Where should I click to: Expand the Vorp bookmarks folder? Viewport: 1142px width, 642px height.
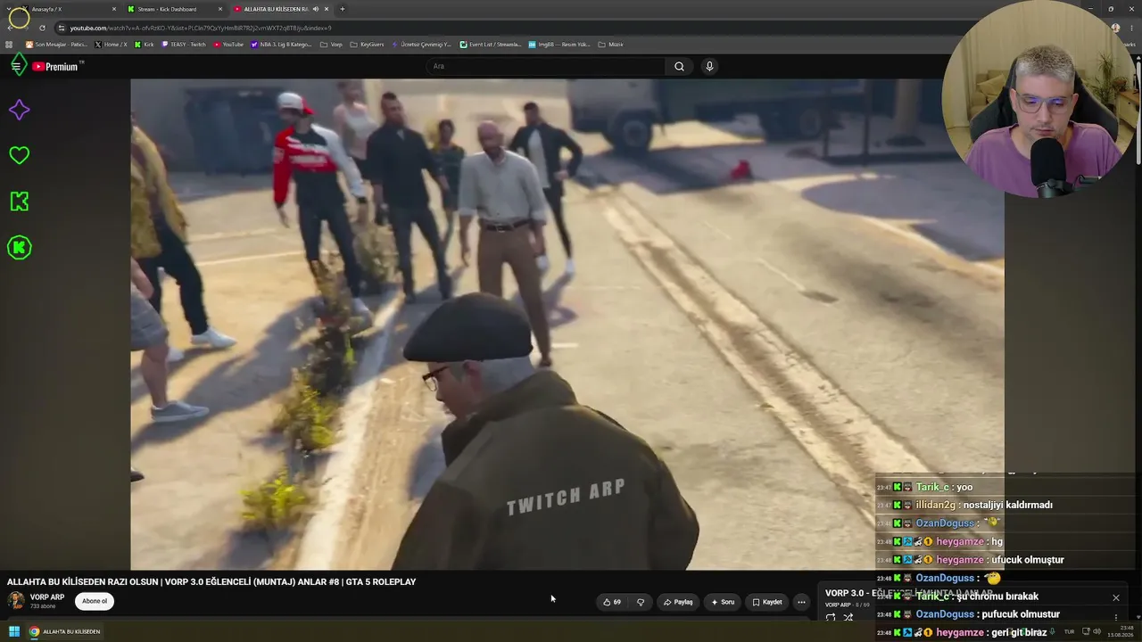click(x=331, y=45)
